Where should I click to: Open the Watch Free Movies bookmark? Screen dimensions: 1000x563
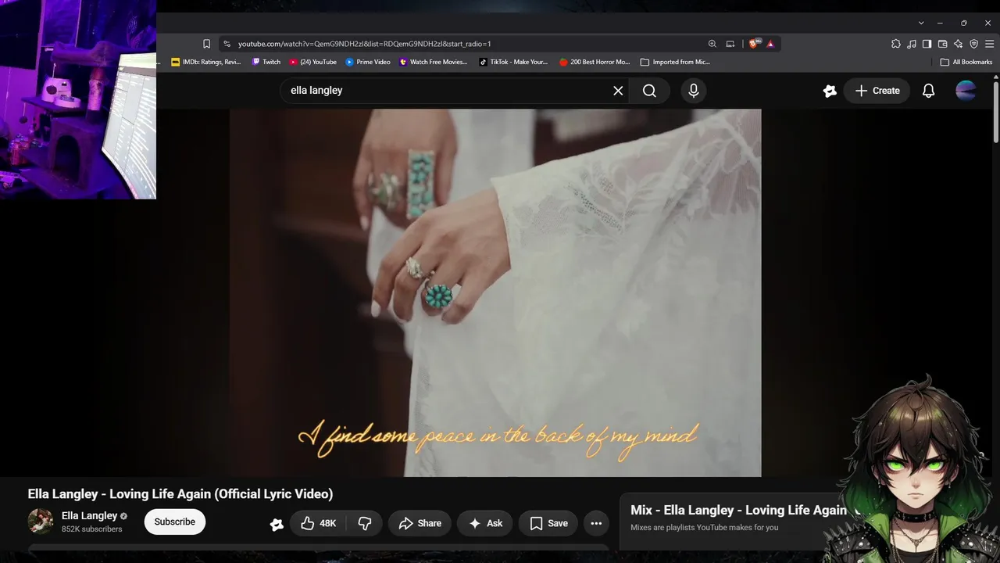tap(434, 62)
